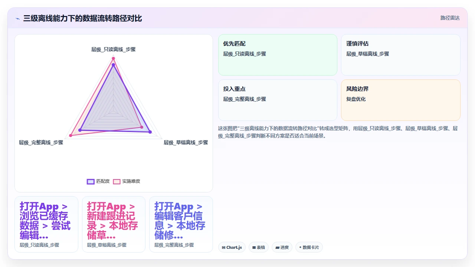Click the title 三级离线能力下的数据流转路径对比
This screenshot has height=267, width=475.
(82, 19)
